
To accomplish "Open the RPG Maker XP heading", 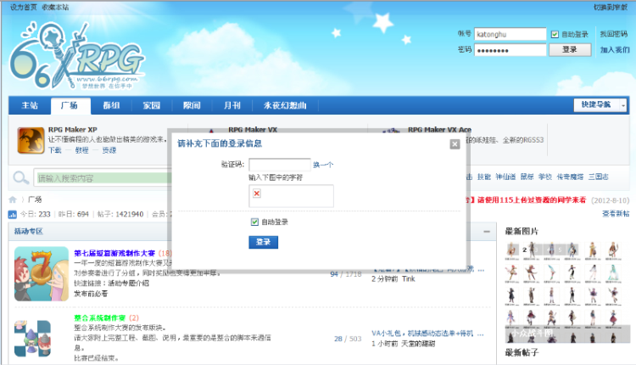I will [x=73, y=130].
